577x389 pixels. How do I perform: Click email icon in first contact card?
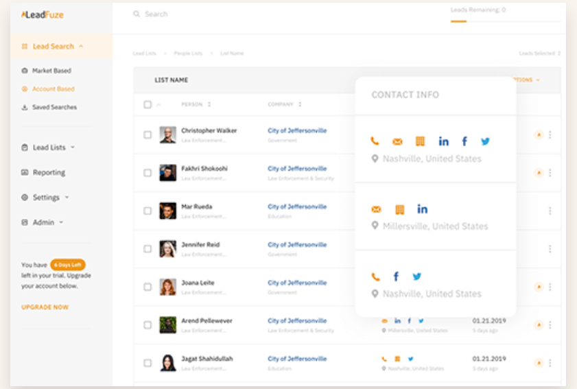[x=397, y=141]
